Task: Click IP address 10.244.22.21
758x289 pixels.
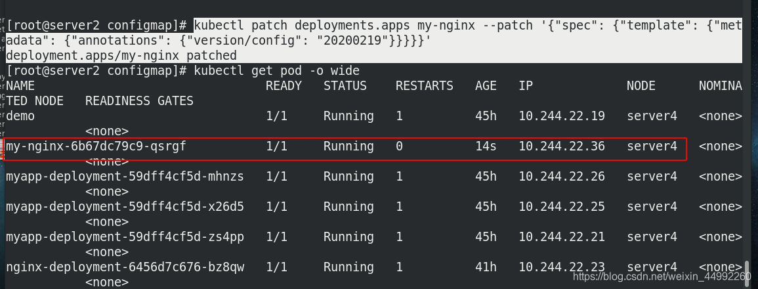Action: [562, 236]
